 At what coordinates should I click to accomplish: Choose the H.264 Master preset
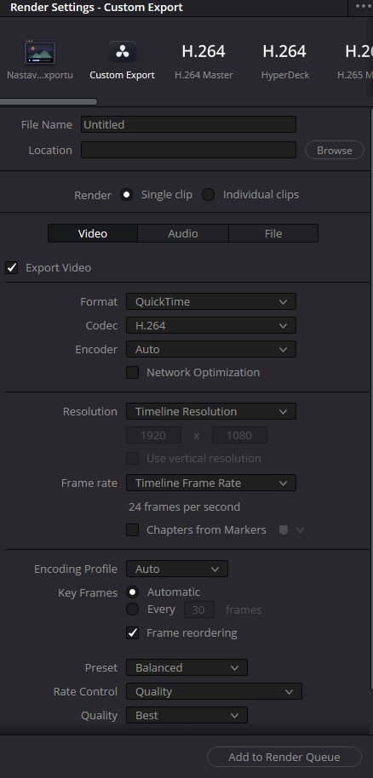[x=204, y=51]
